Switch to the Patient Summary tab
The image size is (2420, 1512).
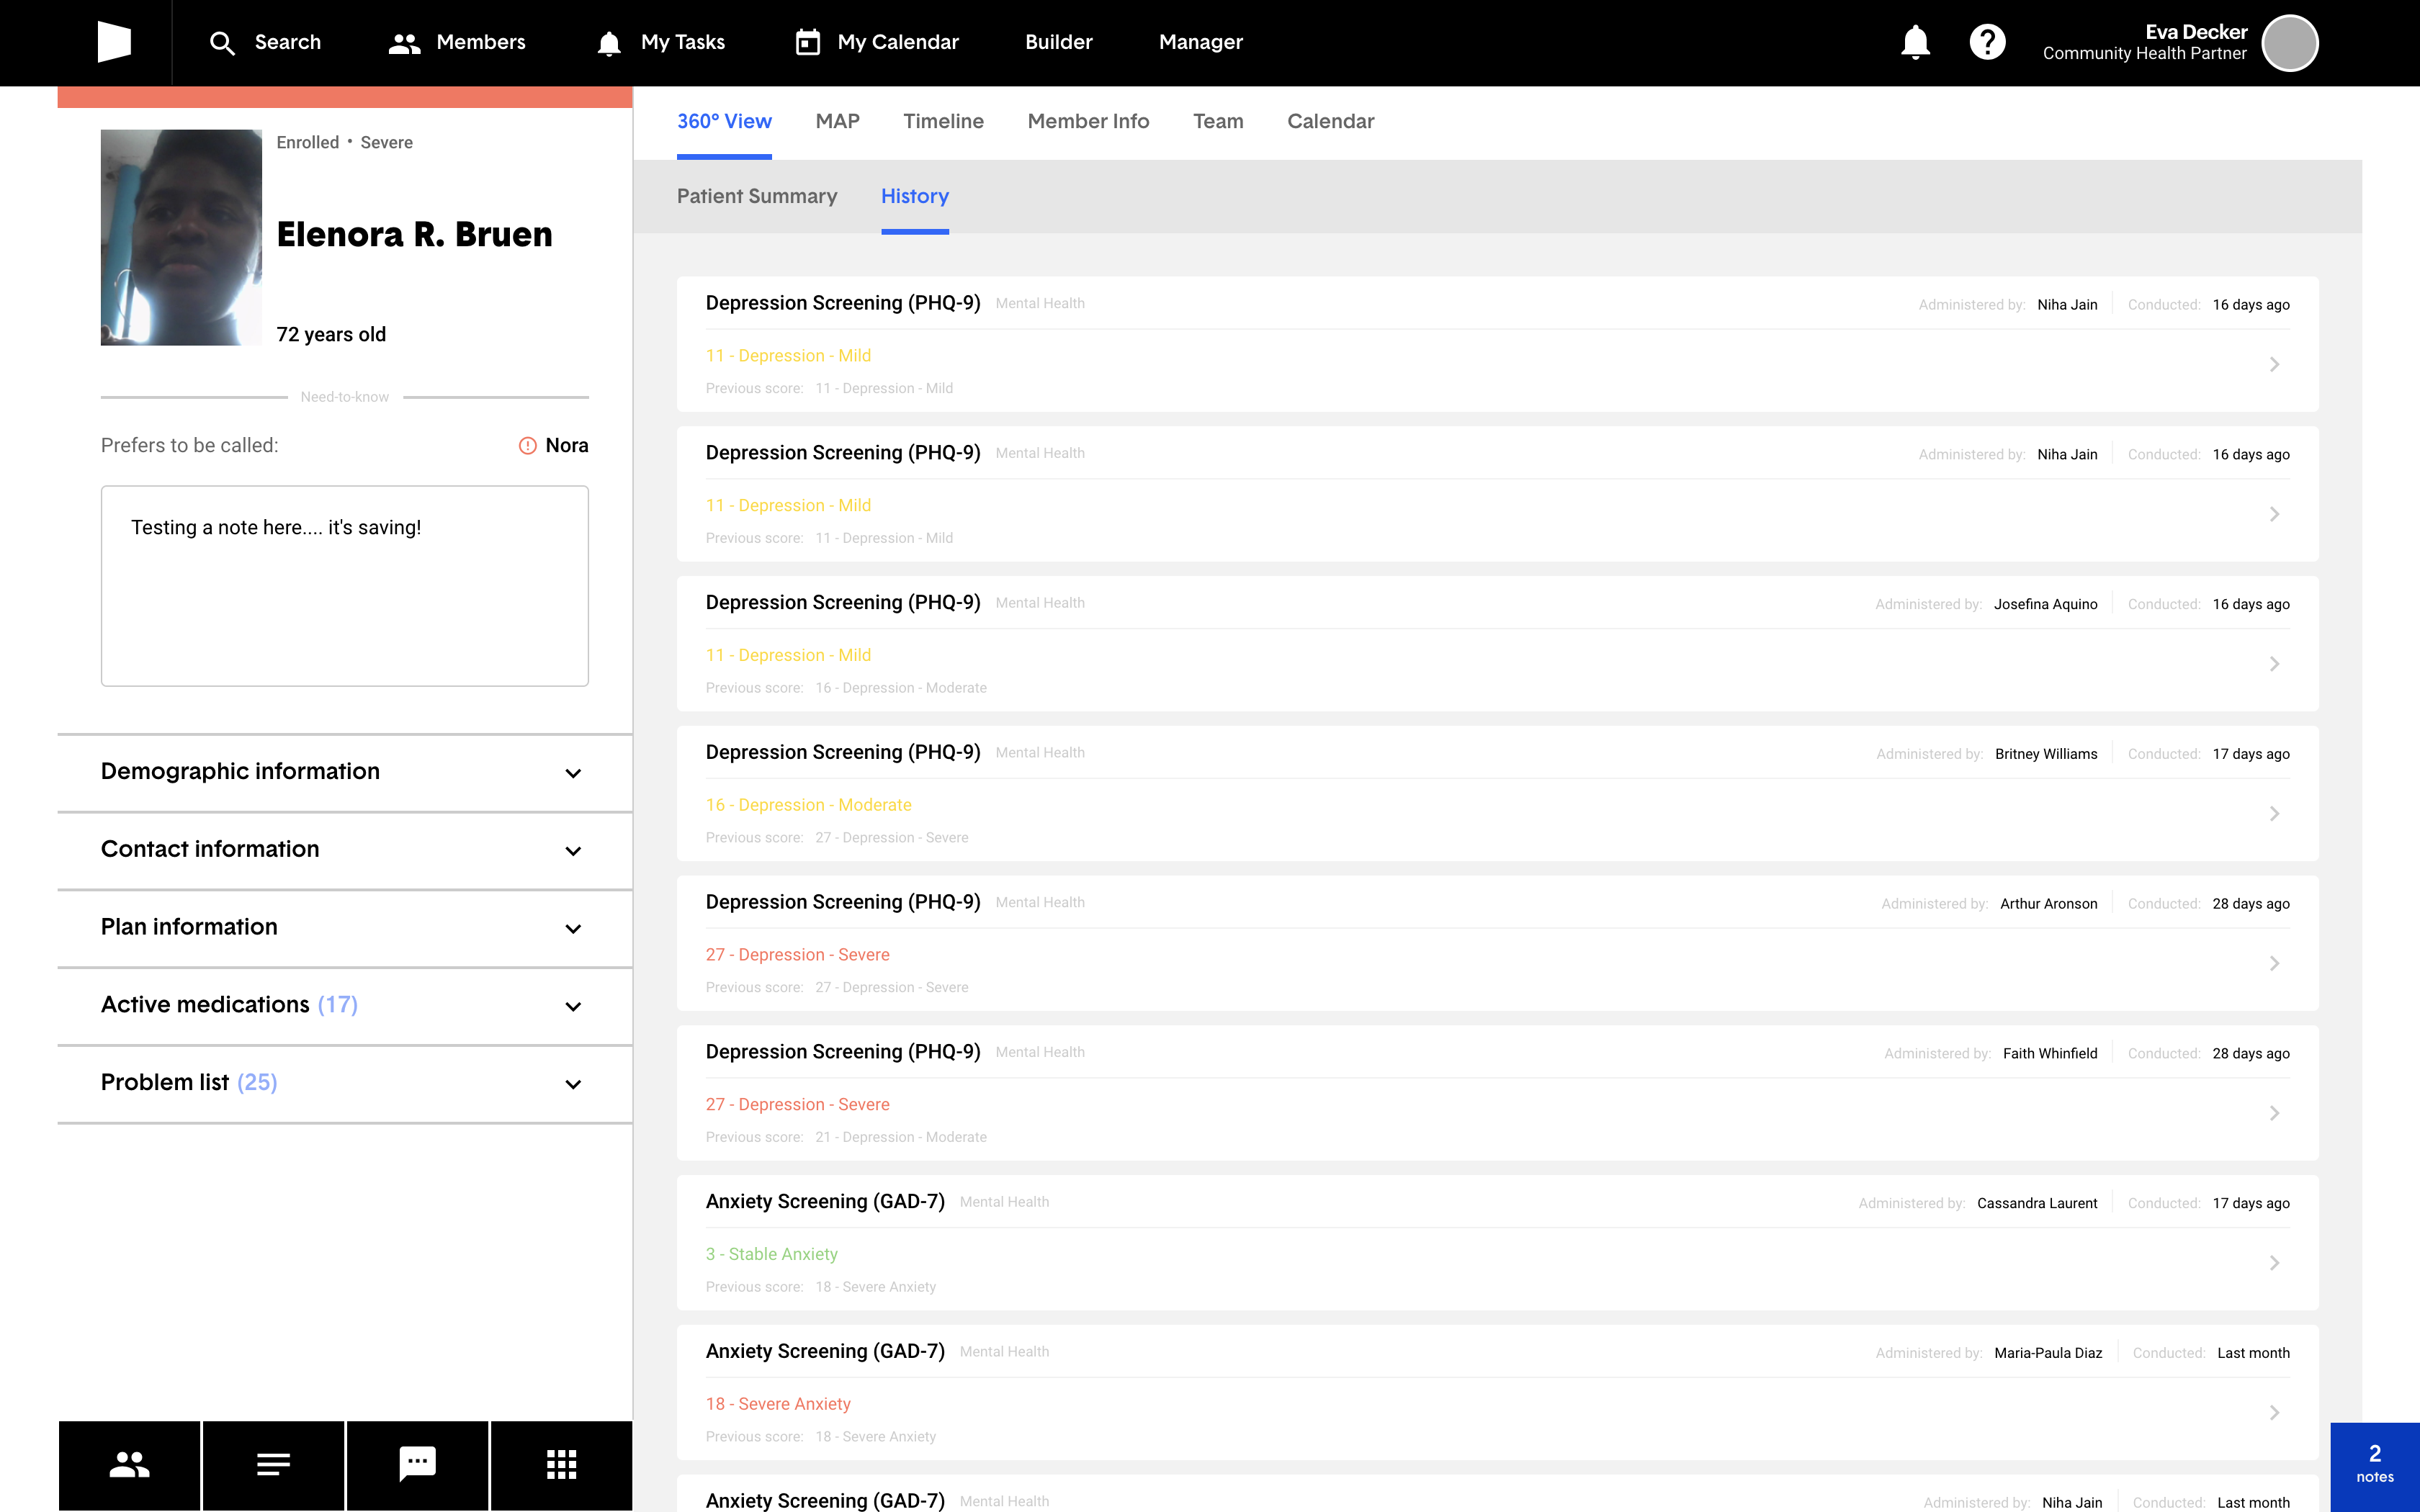pyautogui.click(x=758, y=197)
